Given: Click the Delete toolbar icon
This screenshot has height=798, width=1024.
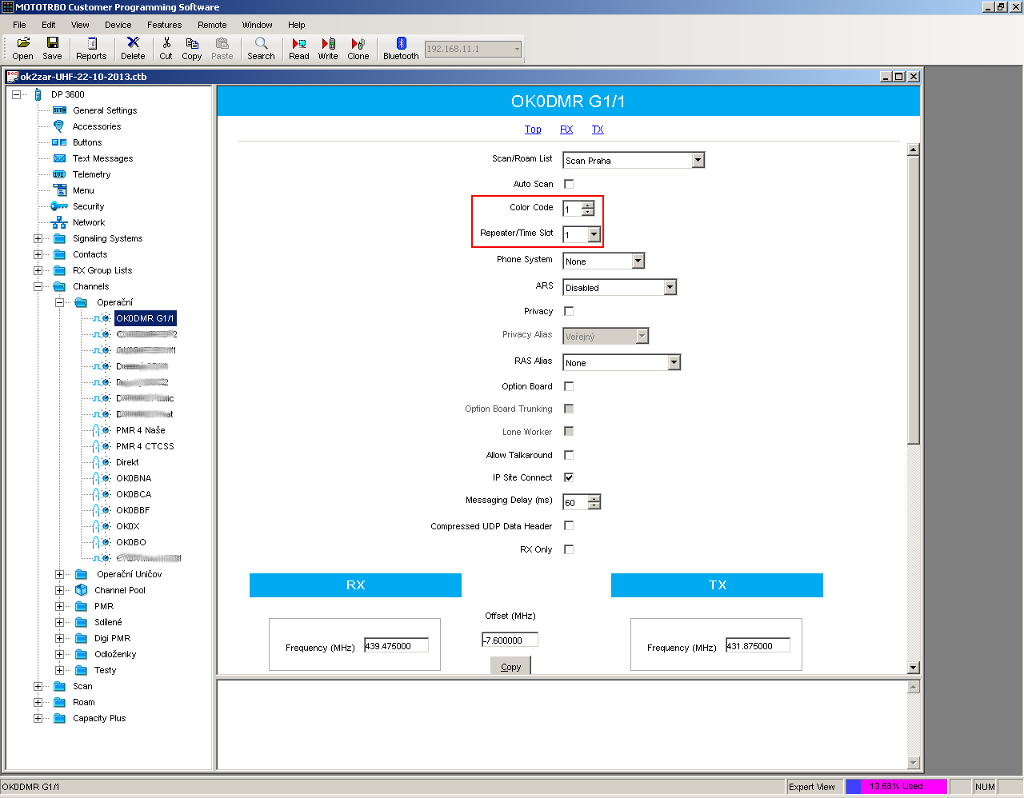Looking at the screenshot, I should [133, 48].
